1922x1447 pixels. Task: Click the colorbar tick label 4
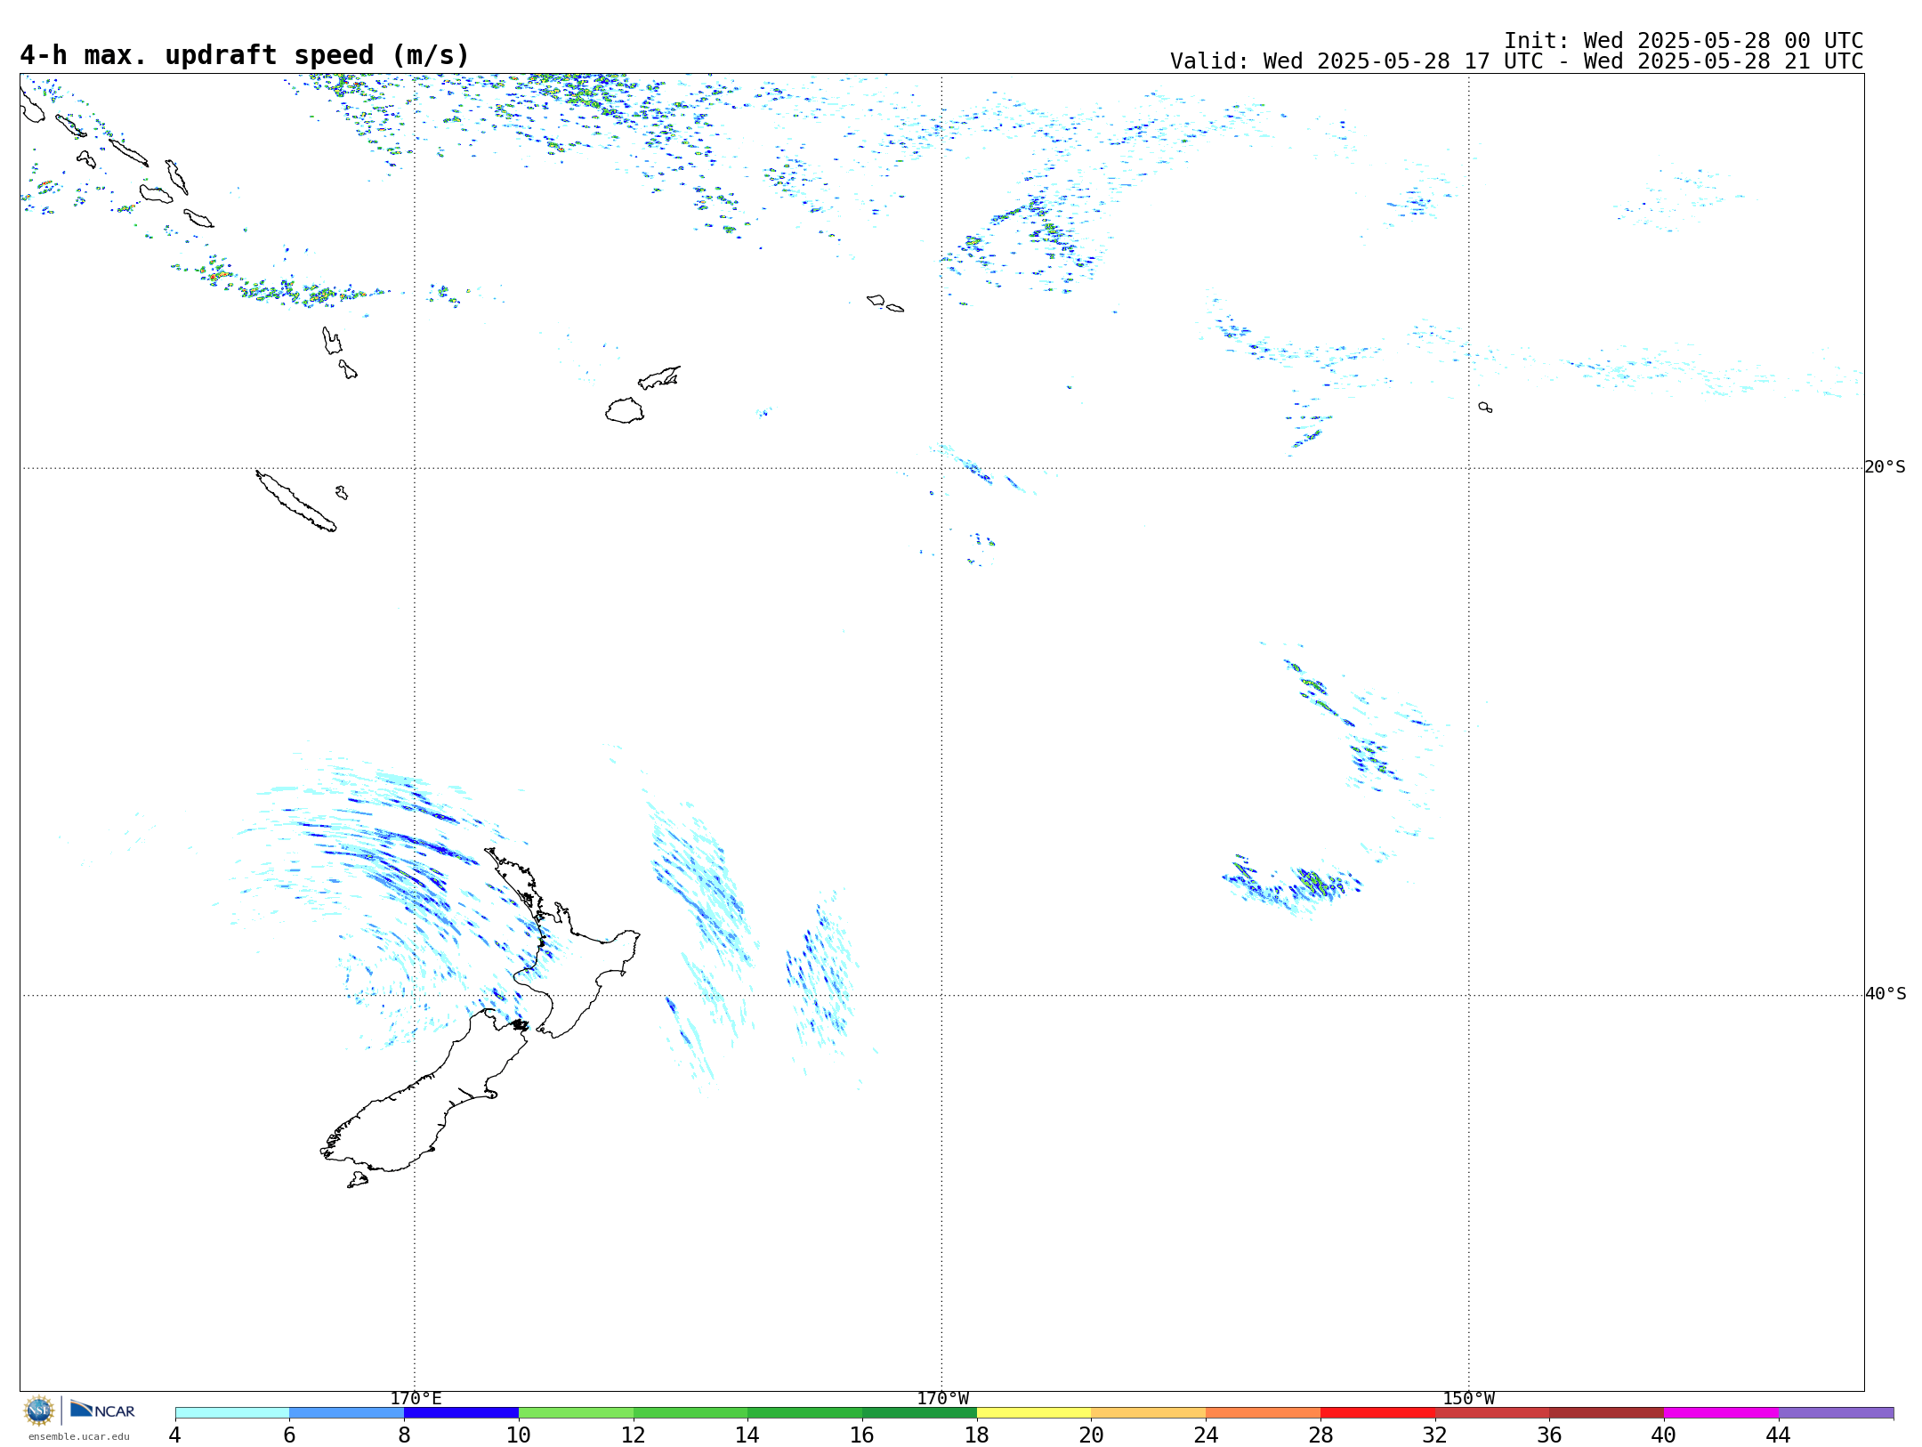coord(175,1435)
